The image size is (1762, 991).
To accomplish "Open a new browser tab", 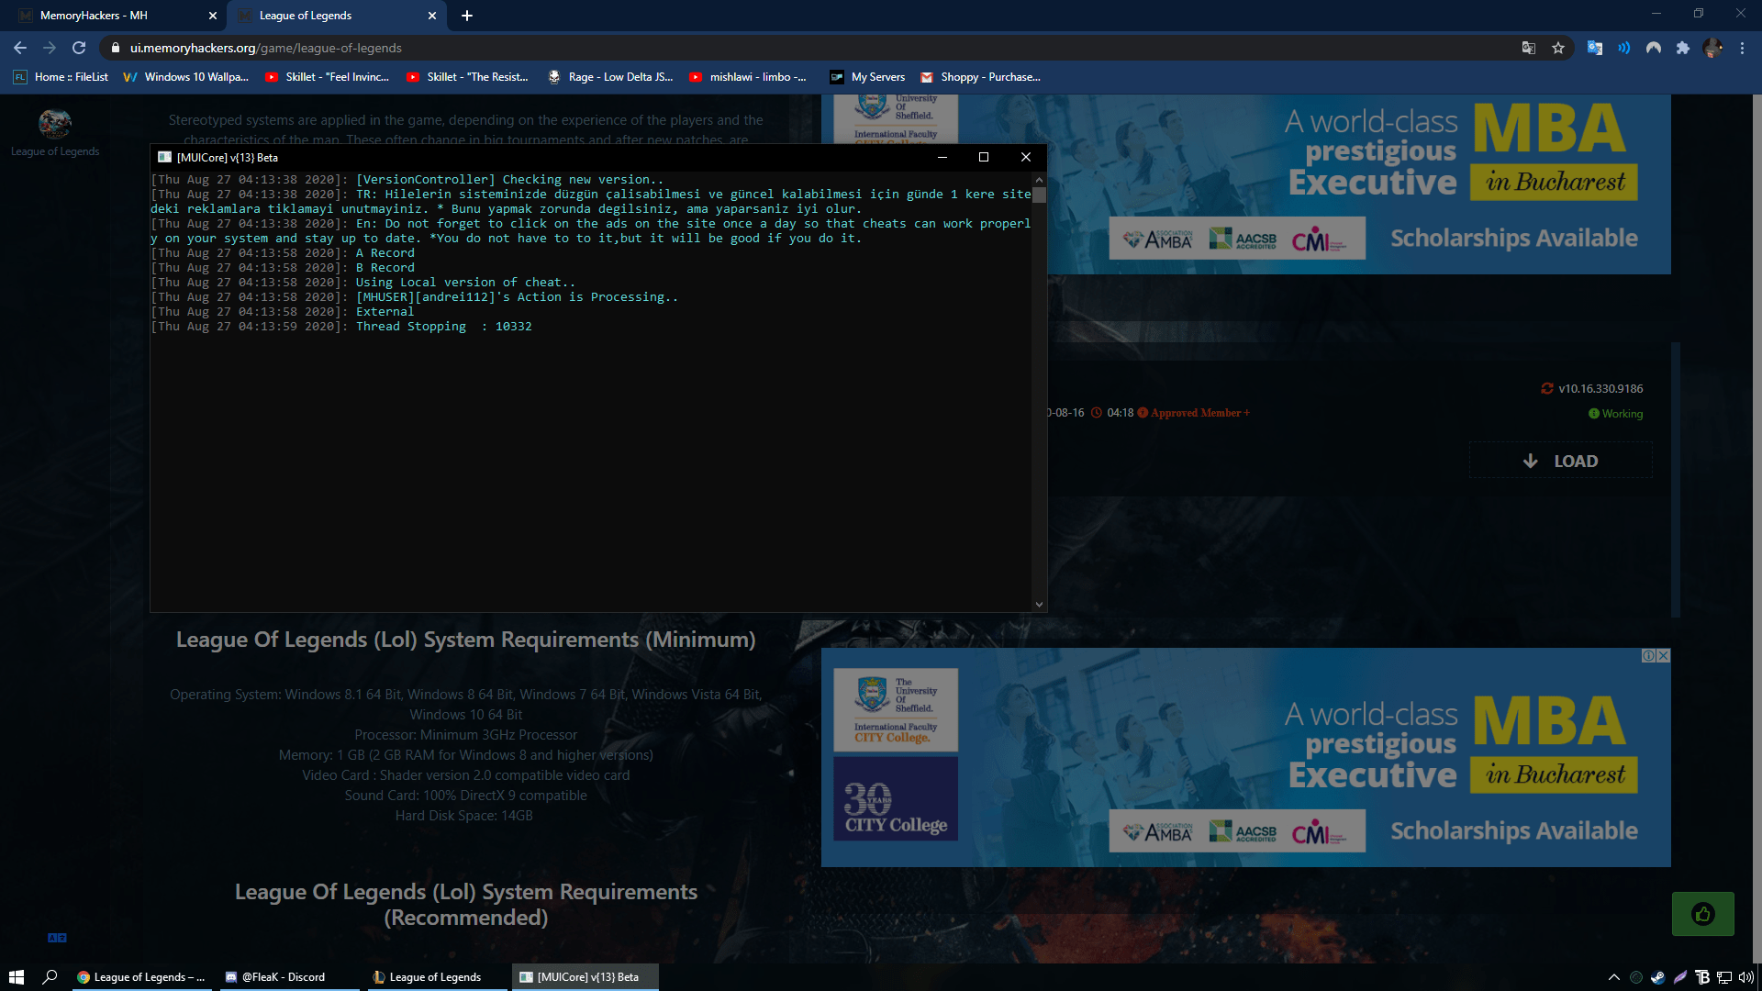I will click(467, 16).
